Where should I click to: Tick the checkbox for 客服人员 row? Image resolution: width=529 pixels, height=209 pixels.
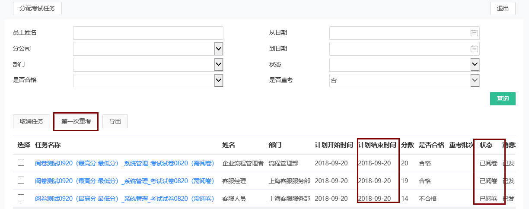pos(21,198)
